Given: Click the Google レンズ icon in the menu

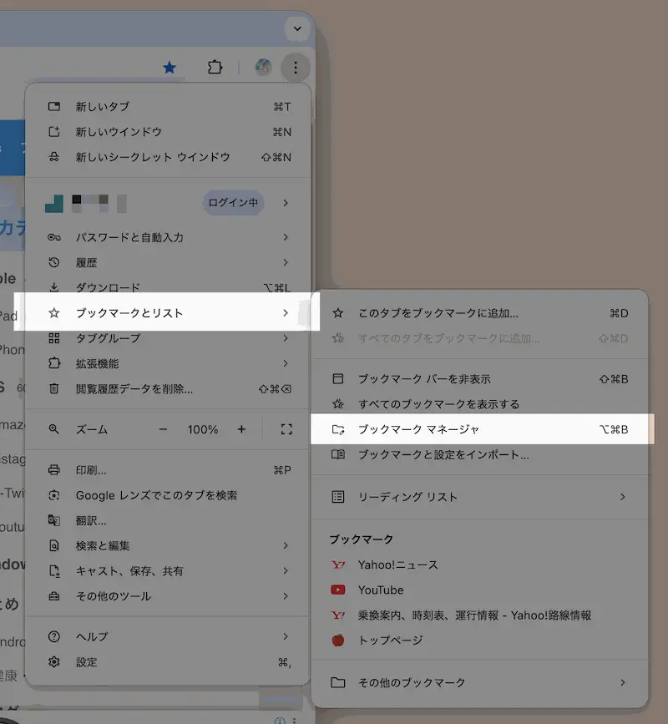Looking at the screenshot, I should (54, 494).
